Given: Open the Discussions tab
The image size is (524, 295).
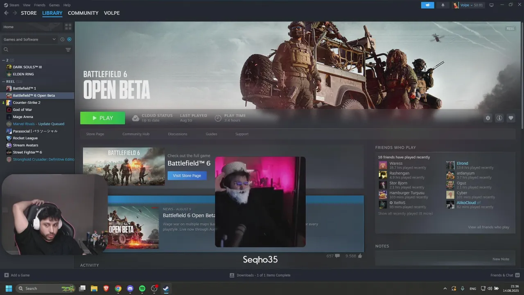Looking at the screenshot, I should tap(177, 134).
